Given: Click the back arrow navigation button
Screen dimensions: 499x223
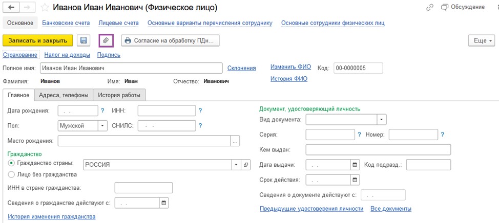Looking at the screenshot, I should coord(13,8).
